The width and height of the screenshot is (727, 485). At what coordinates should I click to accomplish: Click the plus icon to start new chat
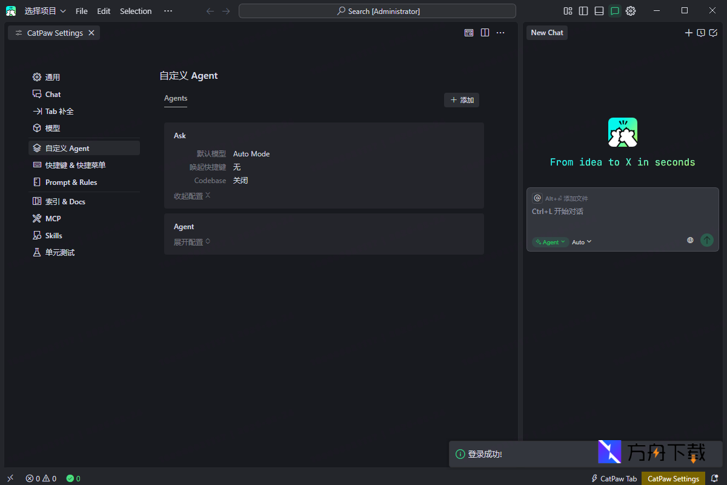click(x=688, y=33)
